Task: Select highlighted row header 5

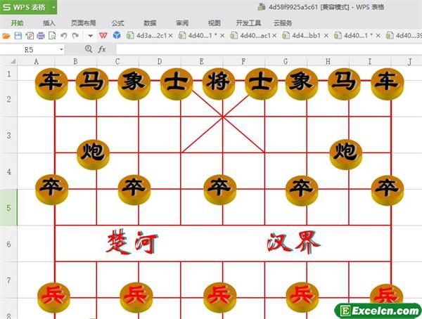Action: click(8, 207)
